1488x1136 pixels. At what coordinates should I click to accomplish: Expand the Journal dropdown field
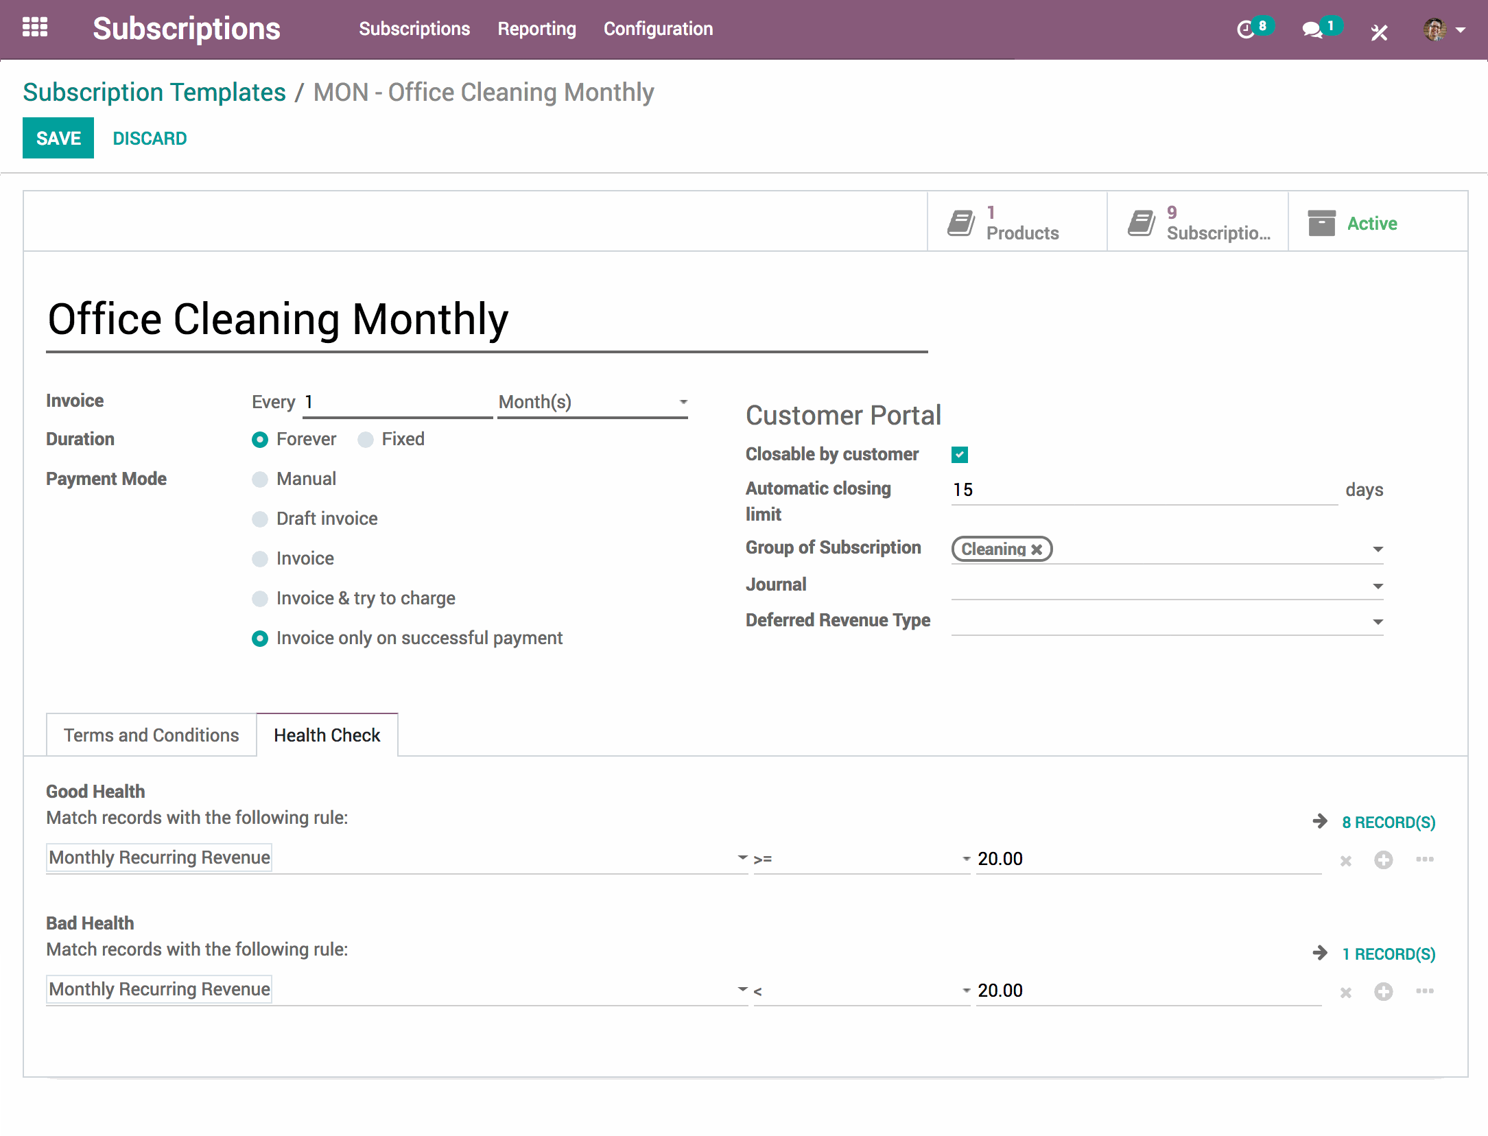pyautogui.click(x=1378, y=584)
